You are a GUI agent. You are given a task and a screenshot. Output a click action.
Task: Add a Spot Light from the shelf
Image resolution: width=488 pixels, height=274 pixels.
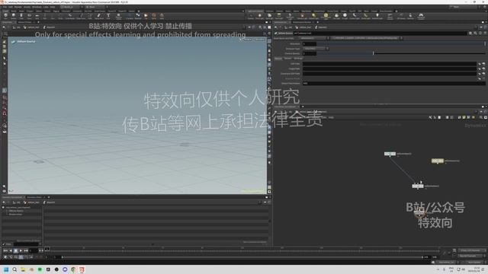pyautogui.click(x=269, y=15)
